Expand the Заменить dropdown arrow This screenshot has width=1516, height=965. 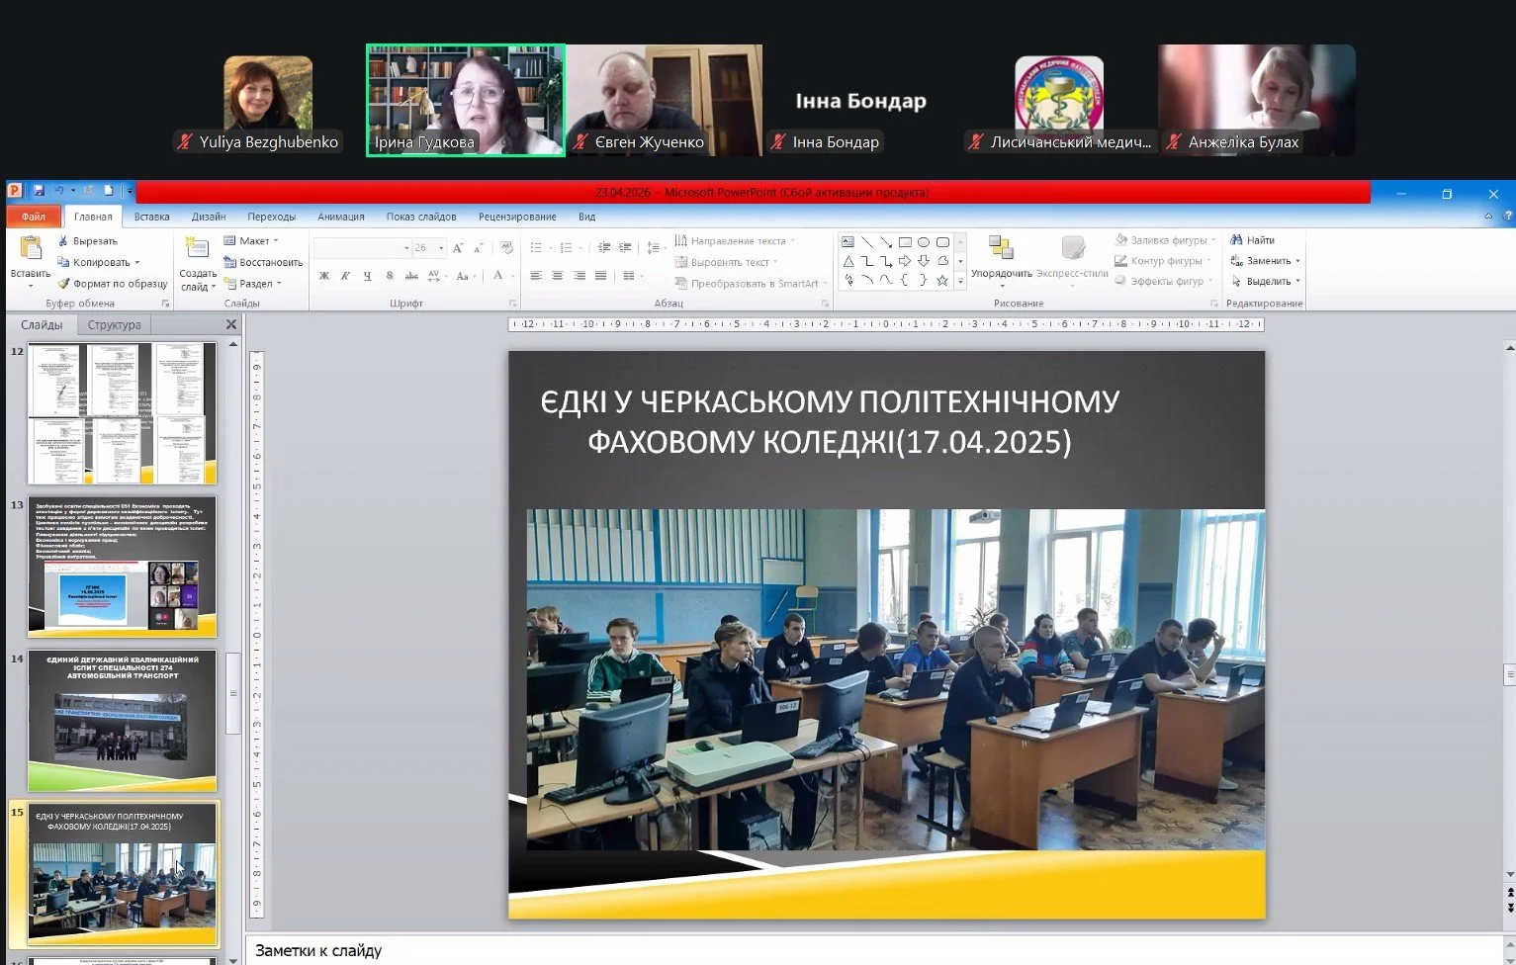1297,261
